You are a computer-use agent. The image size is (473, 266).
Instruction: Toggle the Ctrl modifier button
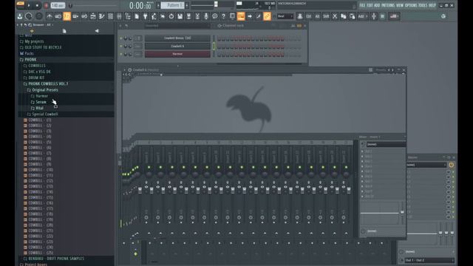coord(309,16)
